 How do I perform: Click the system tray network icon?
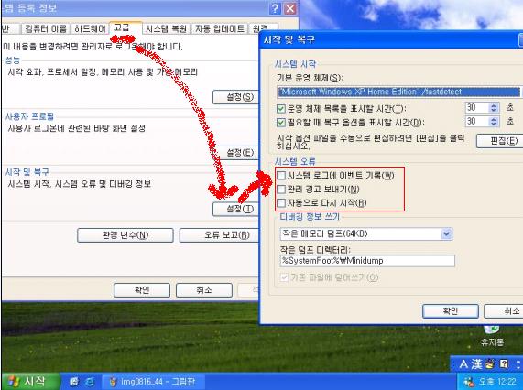[469, 382]
